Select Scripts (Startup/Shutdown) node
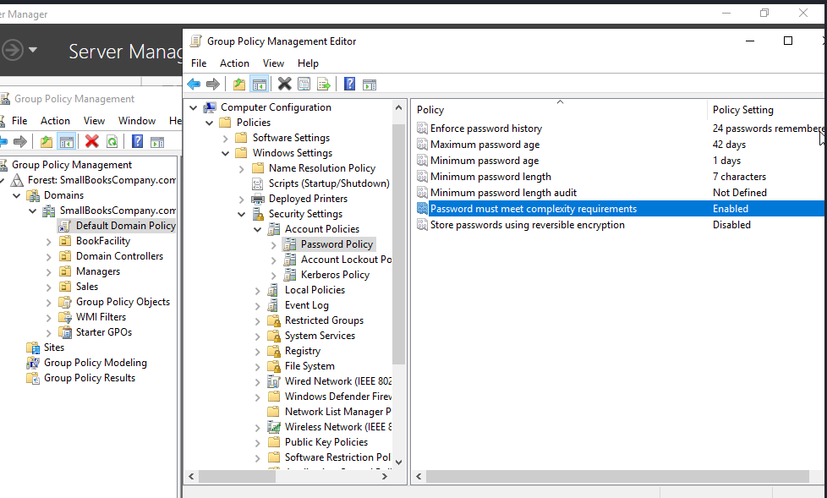 (329, 183)
